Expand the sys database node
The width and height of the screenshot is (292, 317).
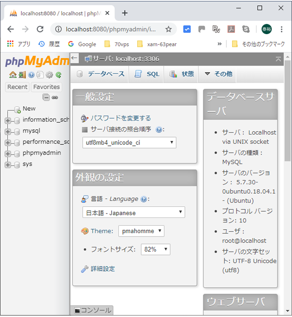tap(8, 165)
